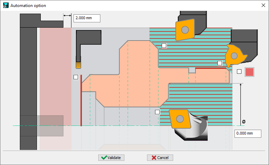Click the Automation option title bar icon
The width and height of the screenshot is (269, 165).
(6, 6)
